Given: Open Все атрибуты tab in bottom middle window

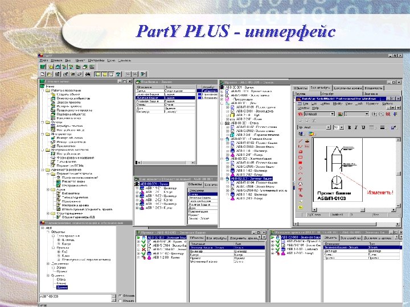Looking at the screenshot, I should 216,238.
